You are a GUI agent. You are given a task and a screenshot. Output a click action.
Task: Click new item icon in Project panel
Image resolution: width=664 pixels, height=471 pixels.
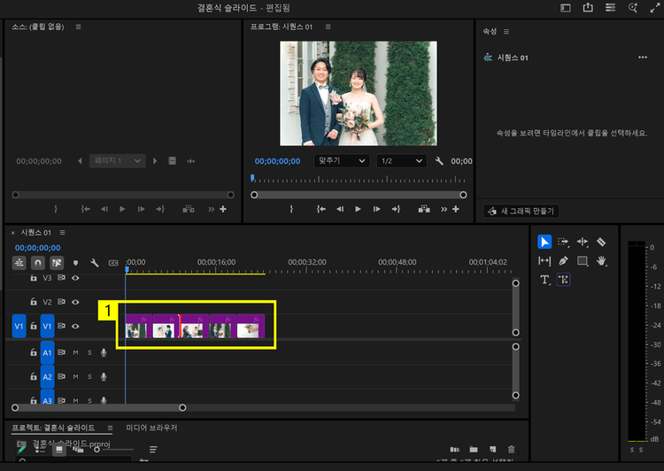click(492, 450)
